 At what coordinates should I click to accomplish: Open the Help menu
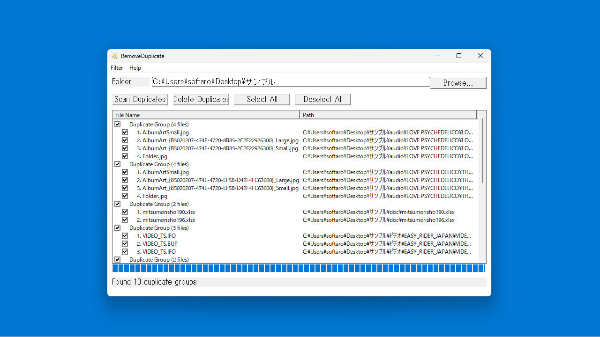click(135, 67)
